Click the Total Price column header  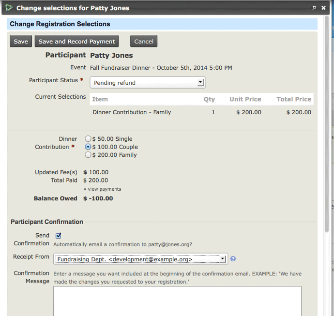tap(294, 99)
